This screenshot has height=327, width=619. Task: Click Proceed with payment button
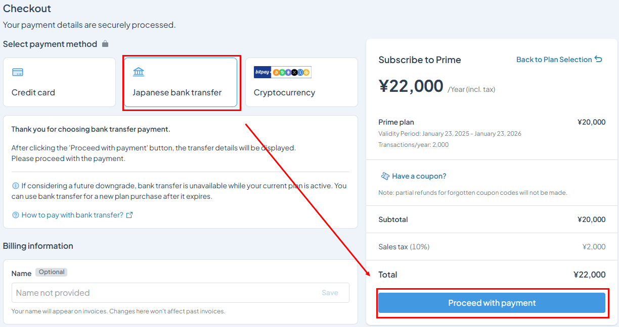click(492, 303)
